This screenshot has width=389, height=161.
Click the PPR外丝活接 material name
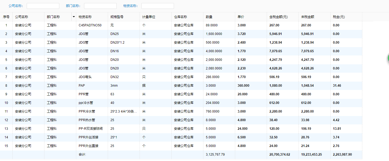(x=88, y=137)
